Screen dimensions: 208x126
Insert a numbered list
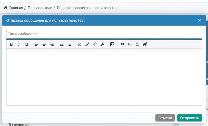69,44
